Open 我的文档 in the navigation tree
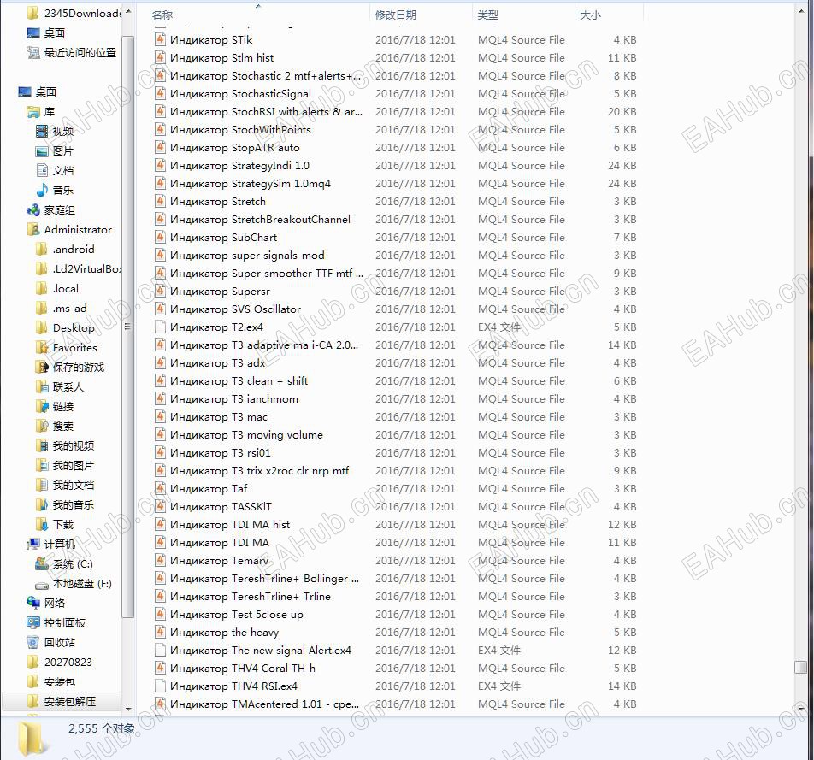 click(x=74, y=486)
